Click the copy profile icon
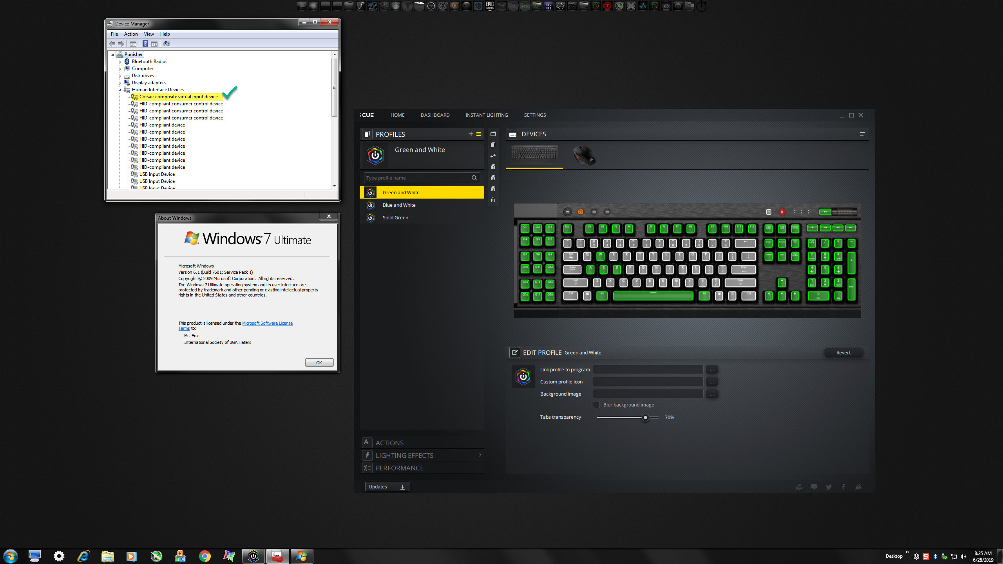 click(493, 145)
